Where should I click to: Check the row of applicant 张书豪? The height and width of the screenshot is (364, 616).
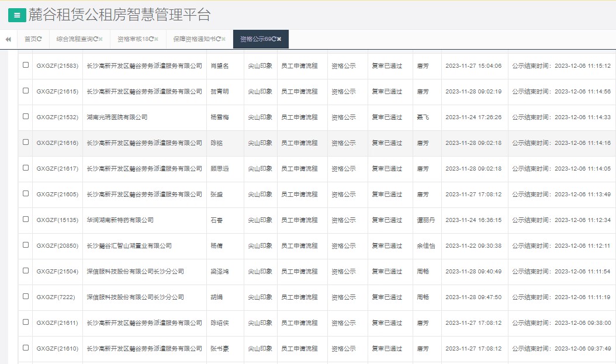[x=25, y=348]
